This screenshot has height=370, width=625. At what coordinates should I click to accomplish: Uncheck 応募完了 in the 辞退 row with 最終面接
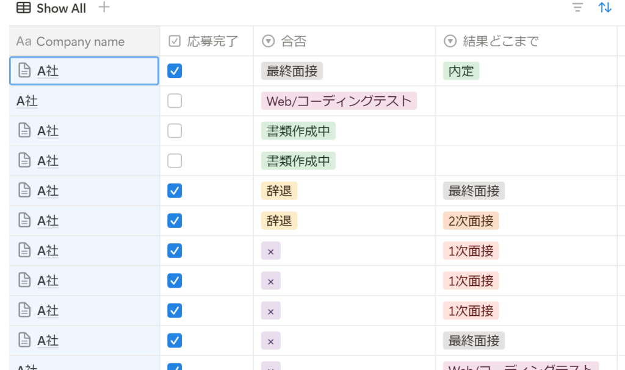(175, 191)
